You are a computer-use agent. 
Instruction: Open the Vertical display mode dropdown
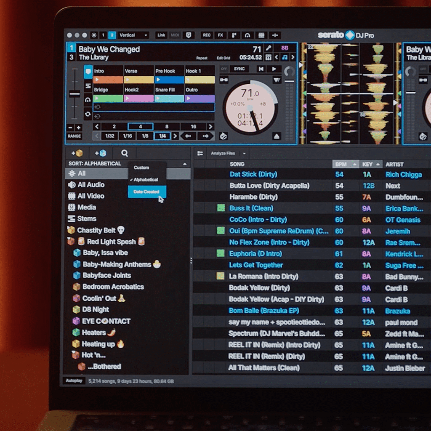(x=133, y=35)
